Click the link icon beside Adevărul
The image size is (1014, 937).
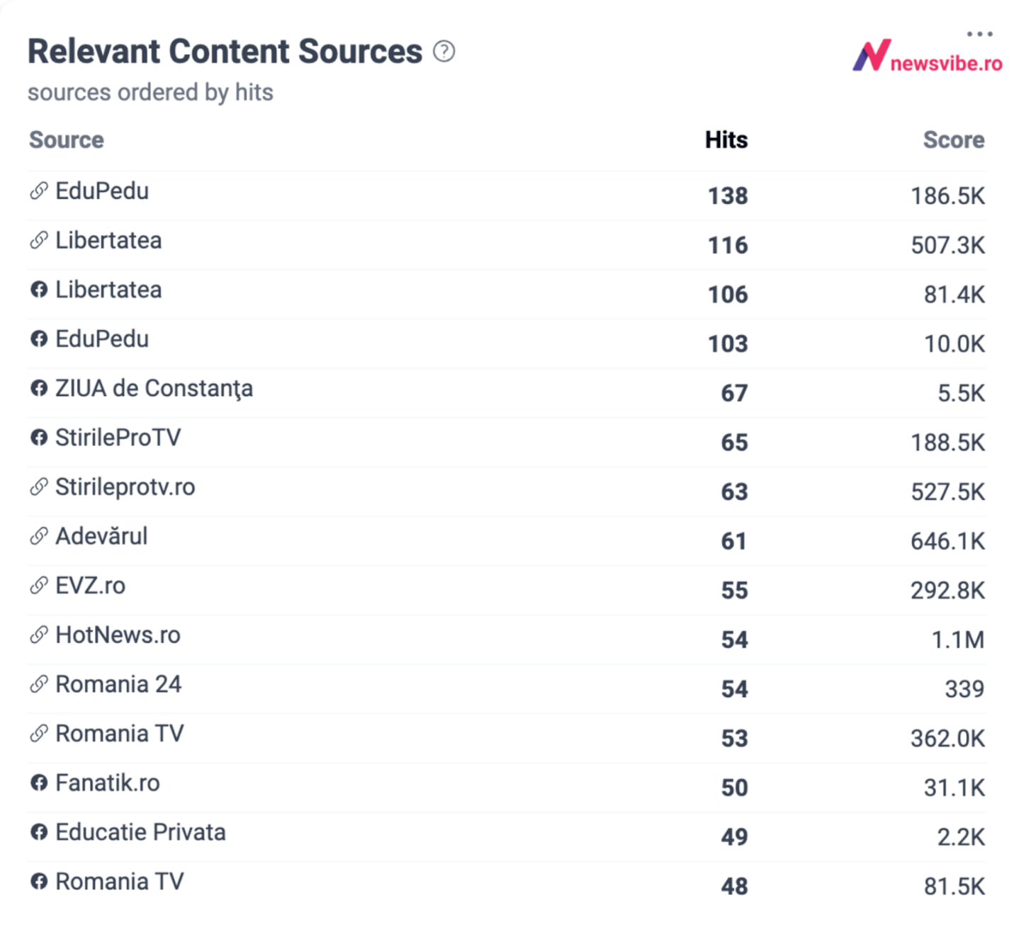coord(39,536)
